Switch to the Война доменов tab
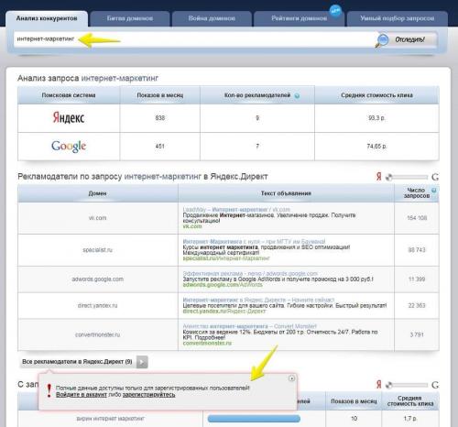 click(x=212, y=18)
